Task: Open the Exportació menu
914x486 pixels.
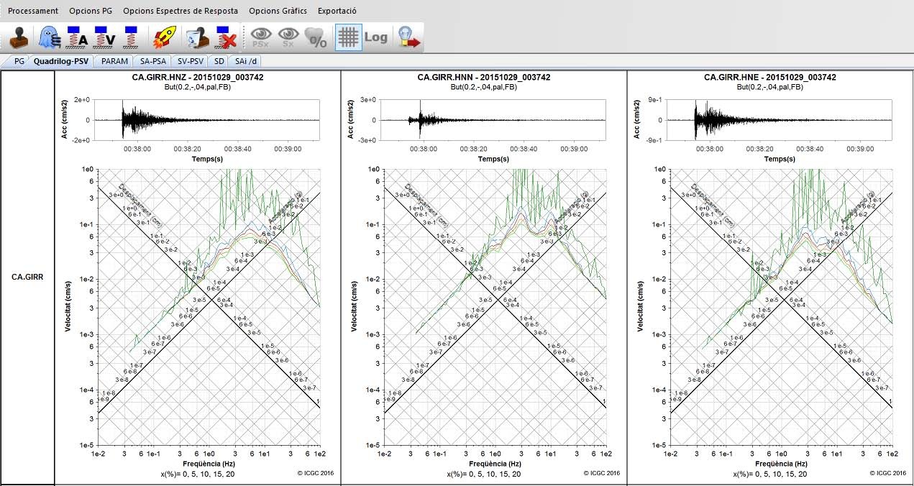Action: coord(337,12)
